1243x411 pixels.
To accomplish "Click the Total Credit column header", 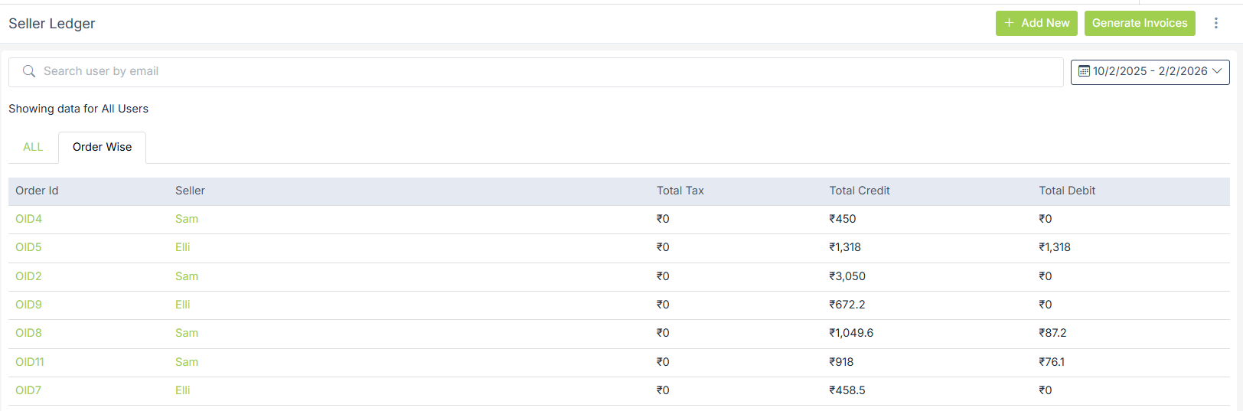I will (x=859, y=191).
